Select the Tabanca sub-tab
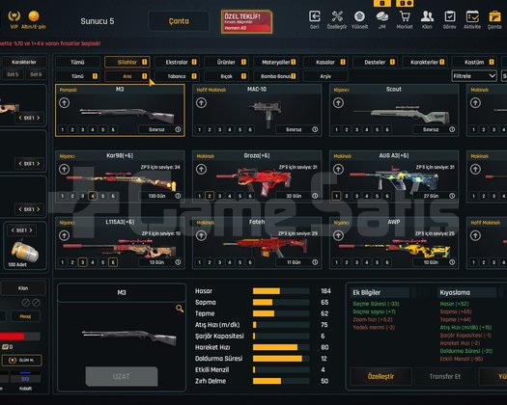Image resolution: width=507 pixels, height=405 pixels. click(177, 76)
